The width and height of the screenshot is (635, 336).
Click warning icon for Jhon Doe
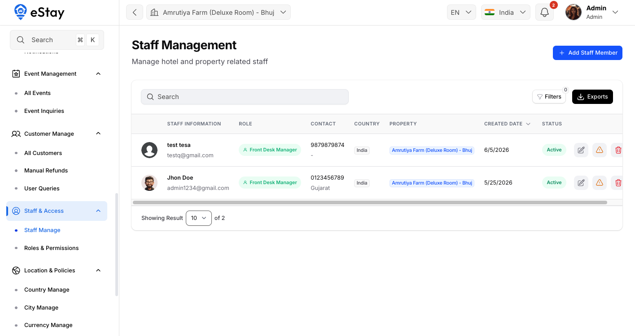[600, 182]
